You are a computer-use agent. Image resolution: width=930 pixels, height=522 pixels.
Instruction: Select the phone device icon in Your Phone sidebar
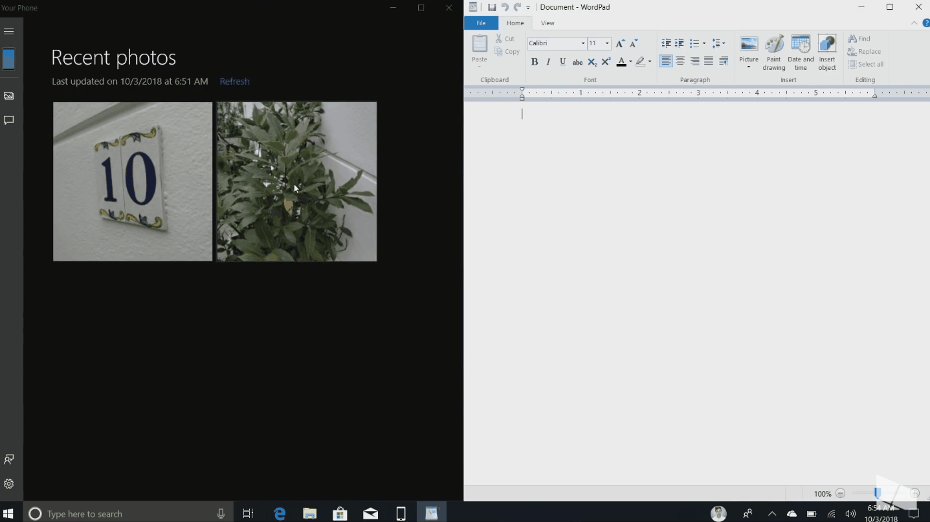(x=8, y=60)
